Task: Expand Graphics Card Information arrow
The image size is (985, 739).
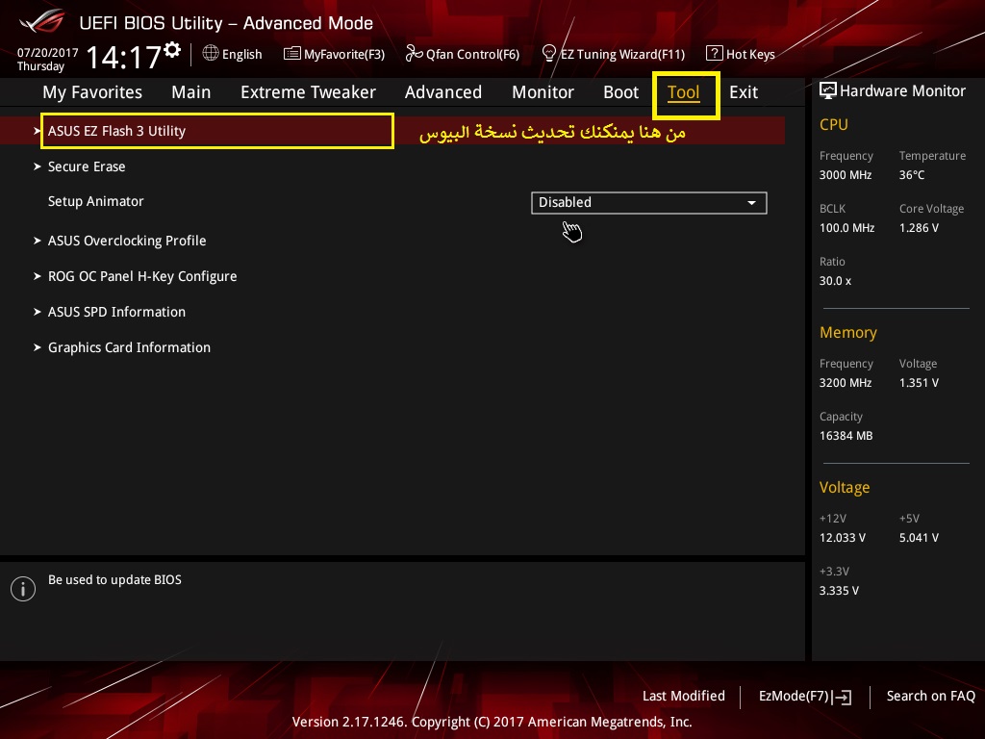Action: point(38,346)
